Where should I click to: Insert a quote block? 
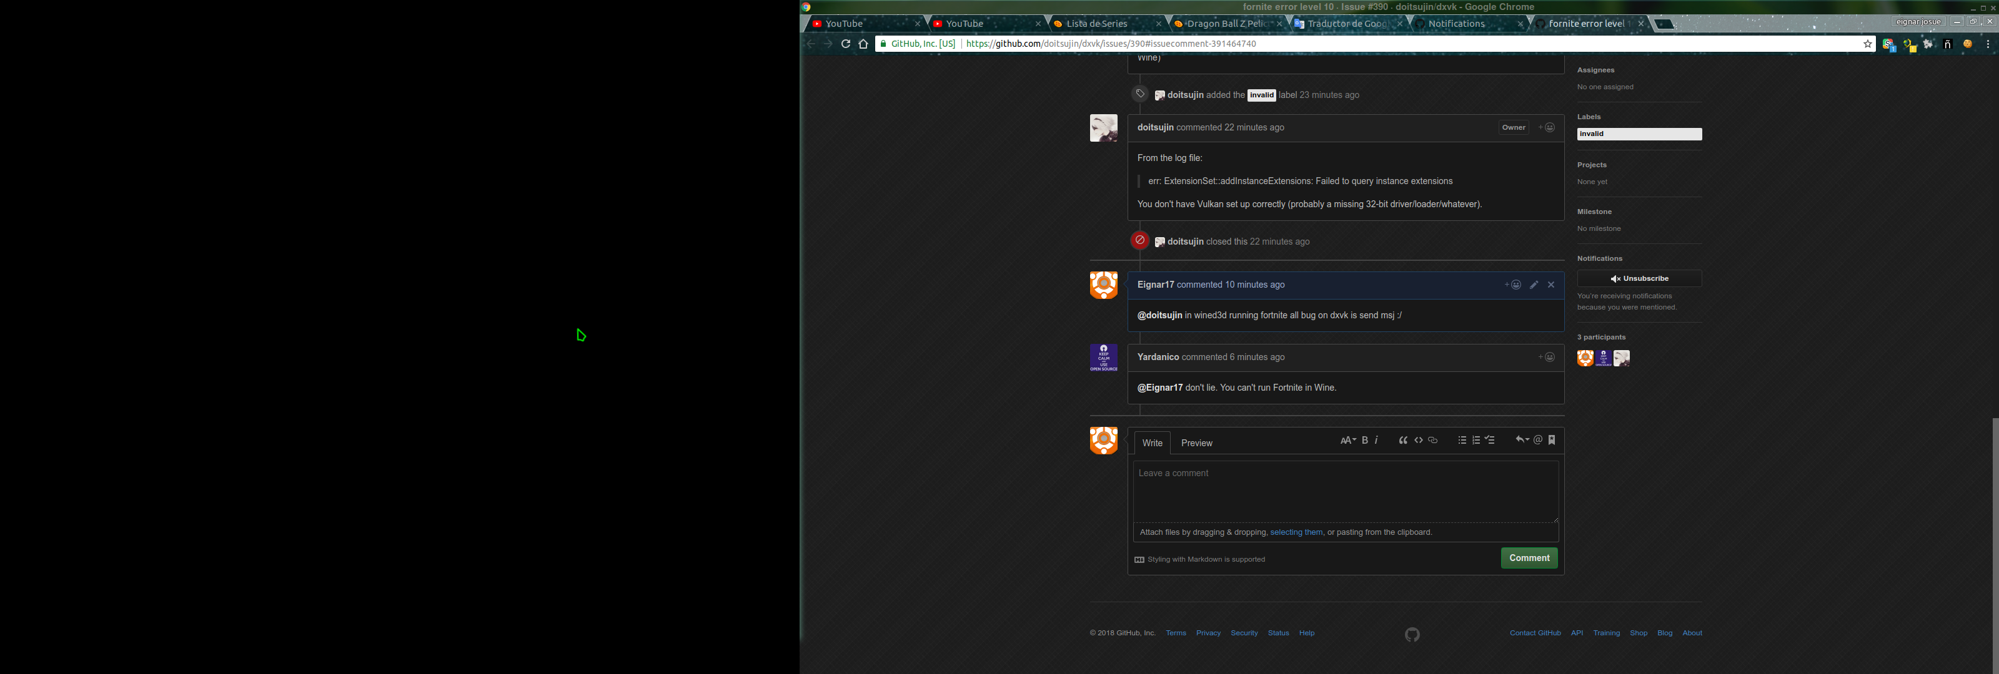point(1403,441)
